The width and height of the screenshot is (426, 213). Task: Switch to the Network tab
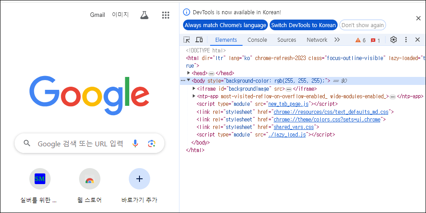pyautogui.click(x=317, y=40)
